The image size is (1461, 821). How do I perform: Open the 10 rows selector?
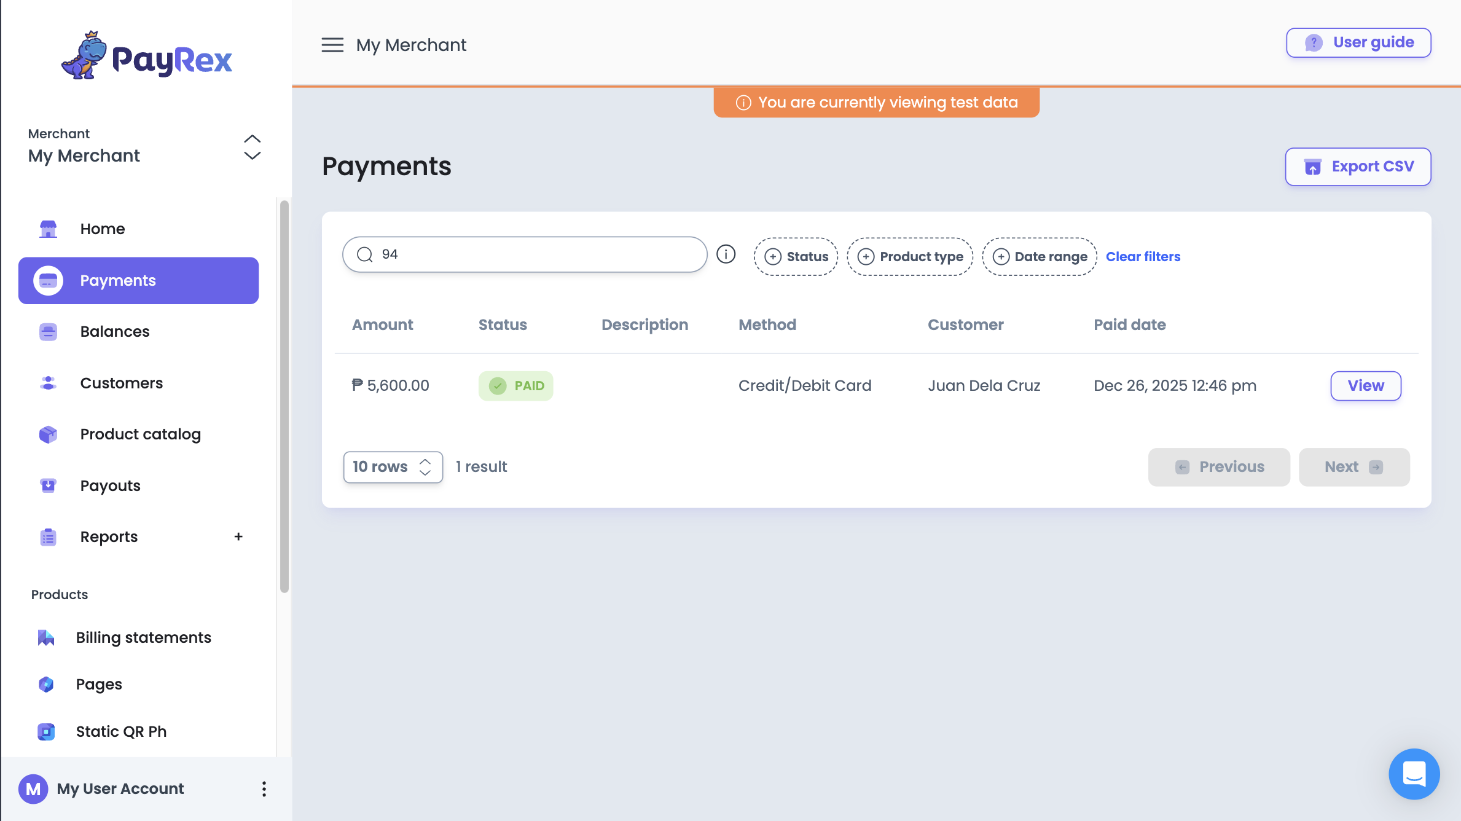393,466
